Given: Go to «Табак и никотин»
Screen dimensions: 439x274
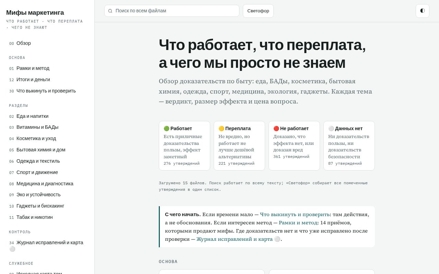Looking at the screenshot, I should click(47, 217).
